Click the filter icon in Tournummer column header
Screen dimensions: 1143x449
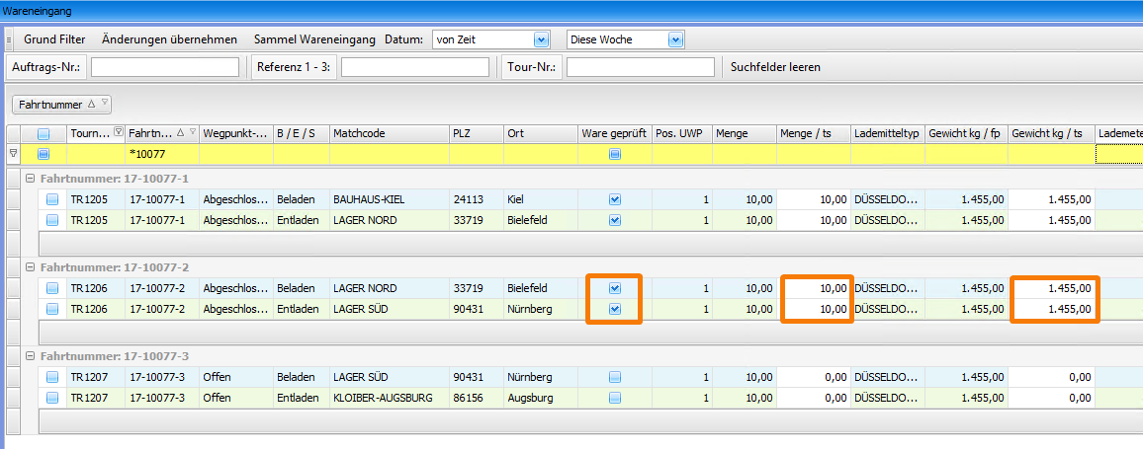[x=119, y=133]
